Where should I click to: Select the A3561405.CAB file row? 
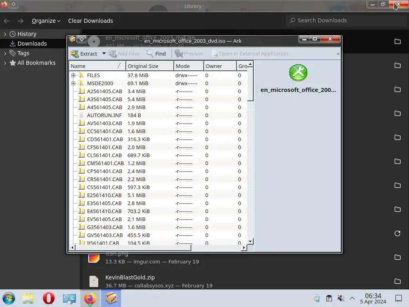click(158, 100)
